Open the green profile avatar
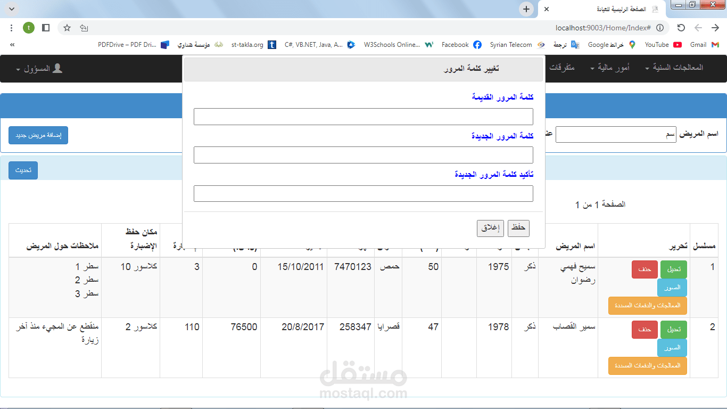727x409 pixels. (29, 28)
